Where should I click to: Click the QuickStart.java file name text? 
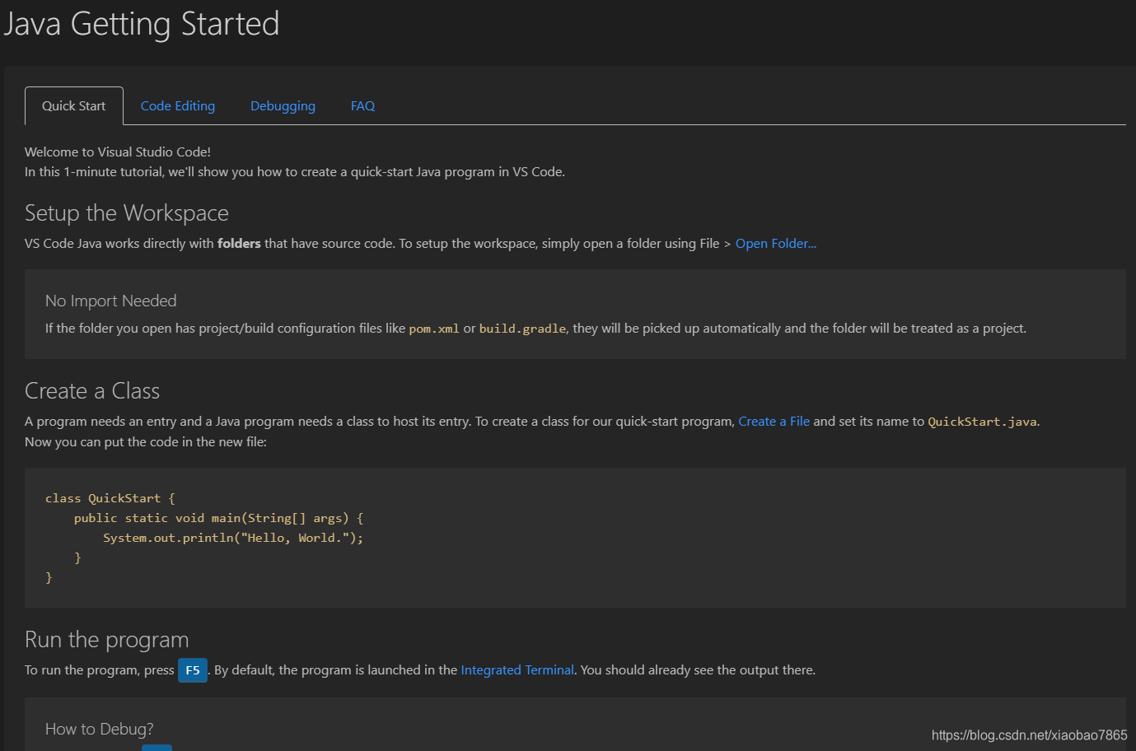click(982, 422)
